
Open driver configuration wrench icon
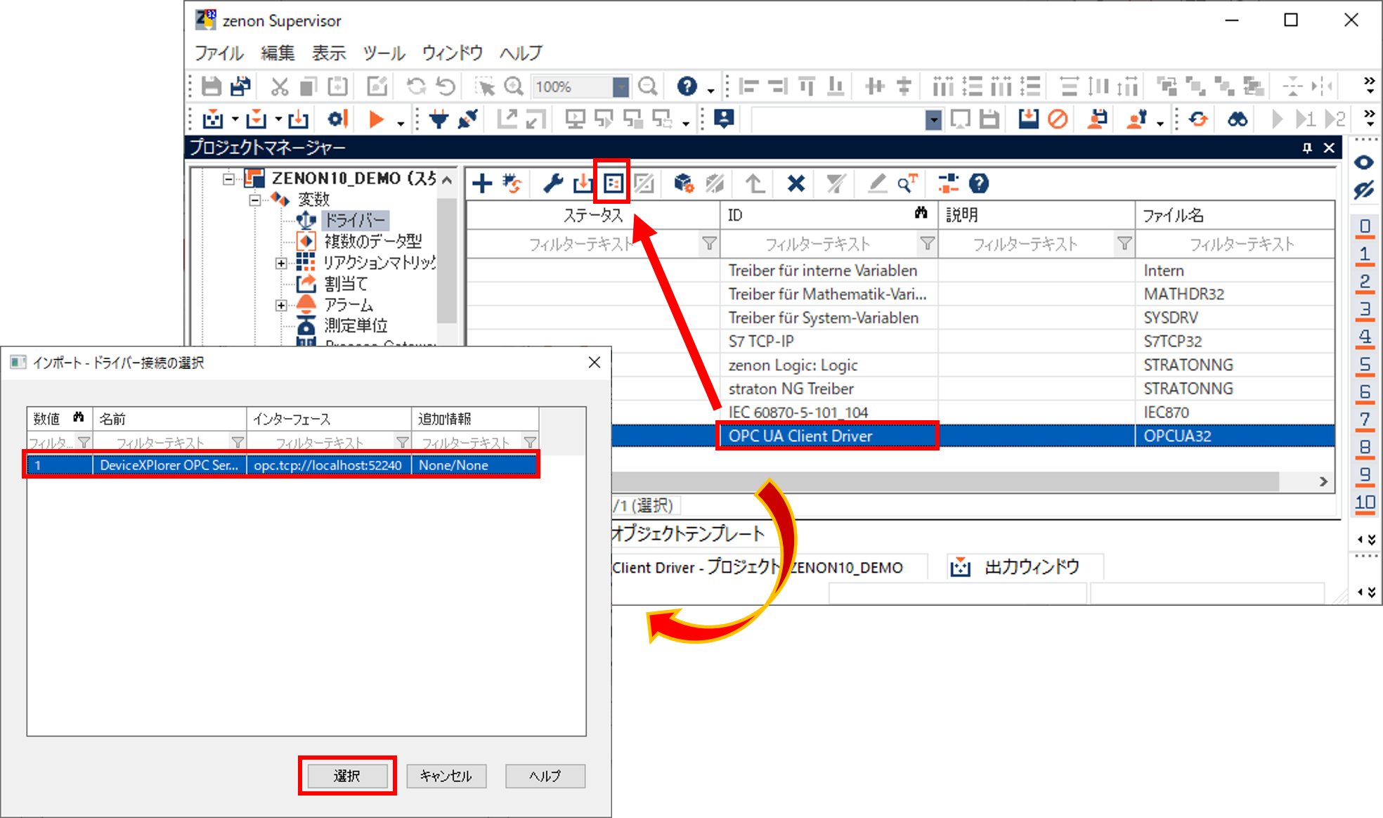point(553,184)
